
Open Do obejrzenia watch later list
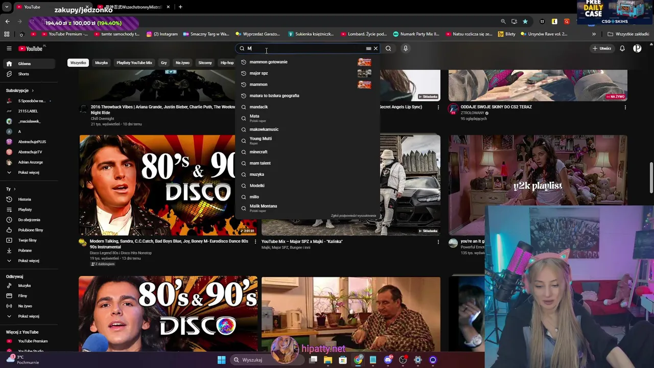pyautogui.click(x=29, y=220)
